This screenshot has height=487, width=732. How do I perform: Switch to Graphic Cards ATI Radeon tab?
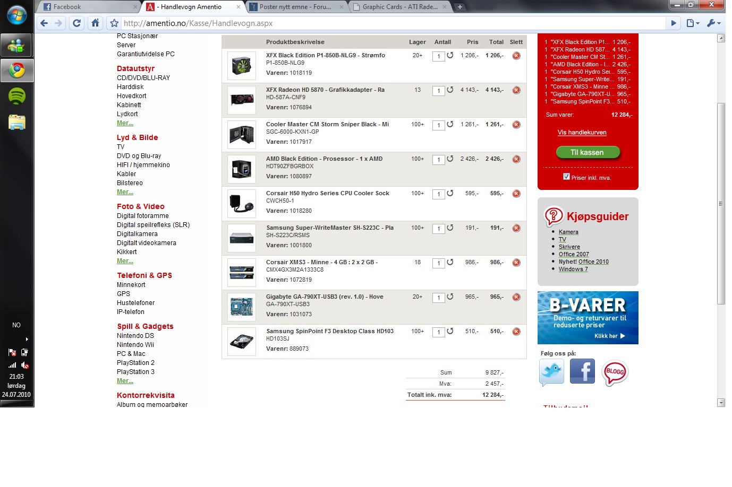click(399, 7)
